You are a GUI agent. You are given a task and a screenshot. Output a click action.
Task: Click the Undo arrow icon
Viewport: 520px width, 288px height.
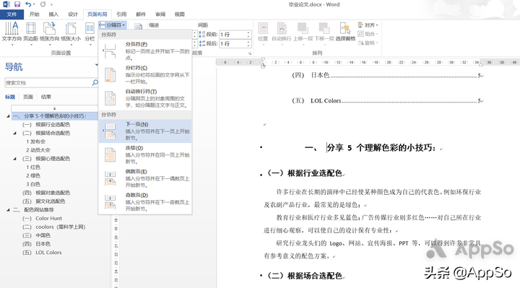[x=28, y=4]
